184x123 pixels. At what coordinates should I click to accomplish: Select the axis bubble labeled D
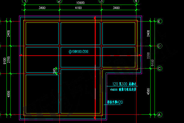coord(159,46)
